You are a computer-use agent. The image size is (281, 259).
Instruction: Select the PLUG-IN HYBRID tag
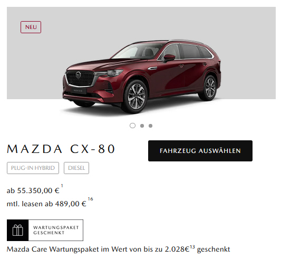[33, 168]
